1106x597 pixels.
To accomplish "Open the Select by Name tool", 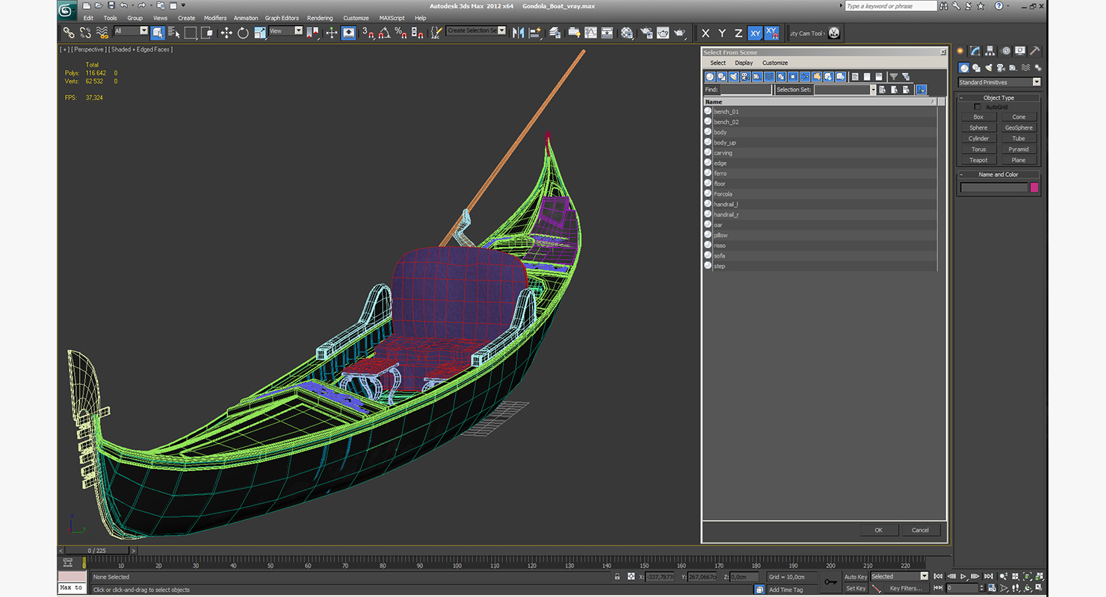I will point(174,33).
